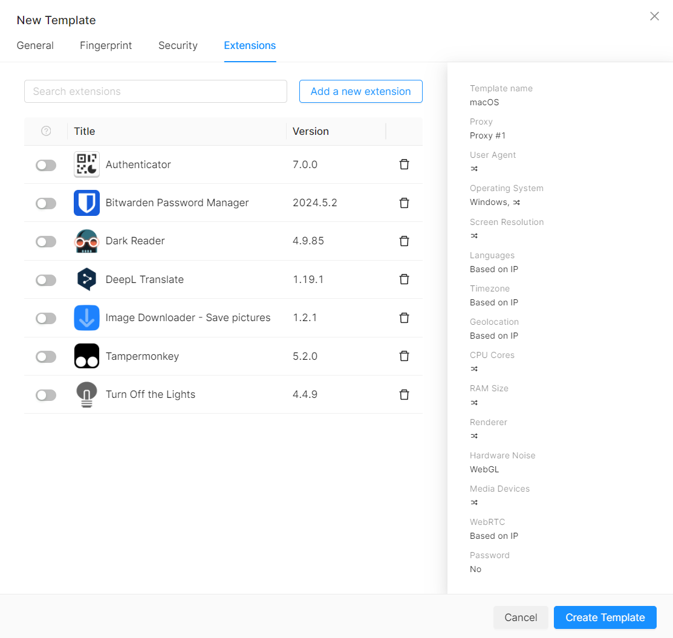Click the shuffle icon under RAM Size
Screen dimensions: 673x638
[474, 403]
